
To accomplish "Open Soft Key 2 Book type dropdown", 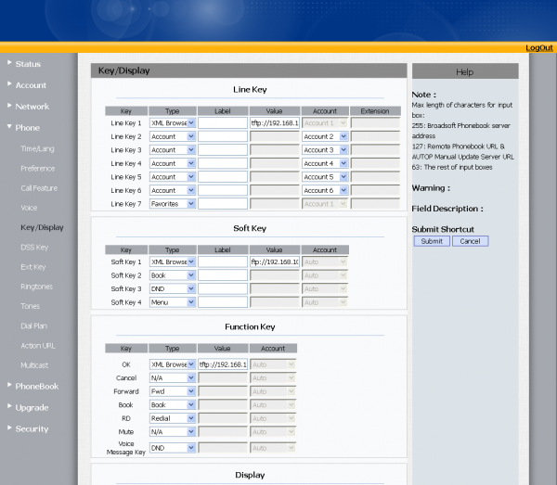I will pos(173,275).
